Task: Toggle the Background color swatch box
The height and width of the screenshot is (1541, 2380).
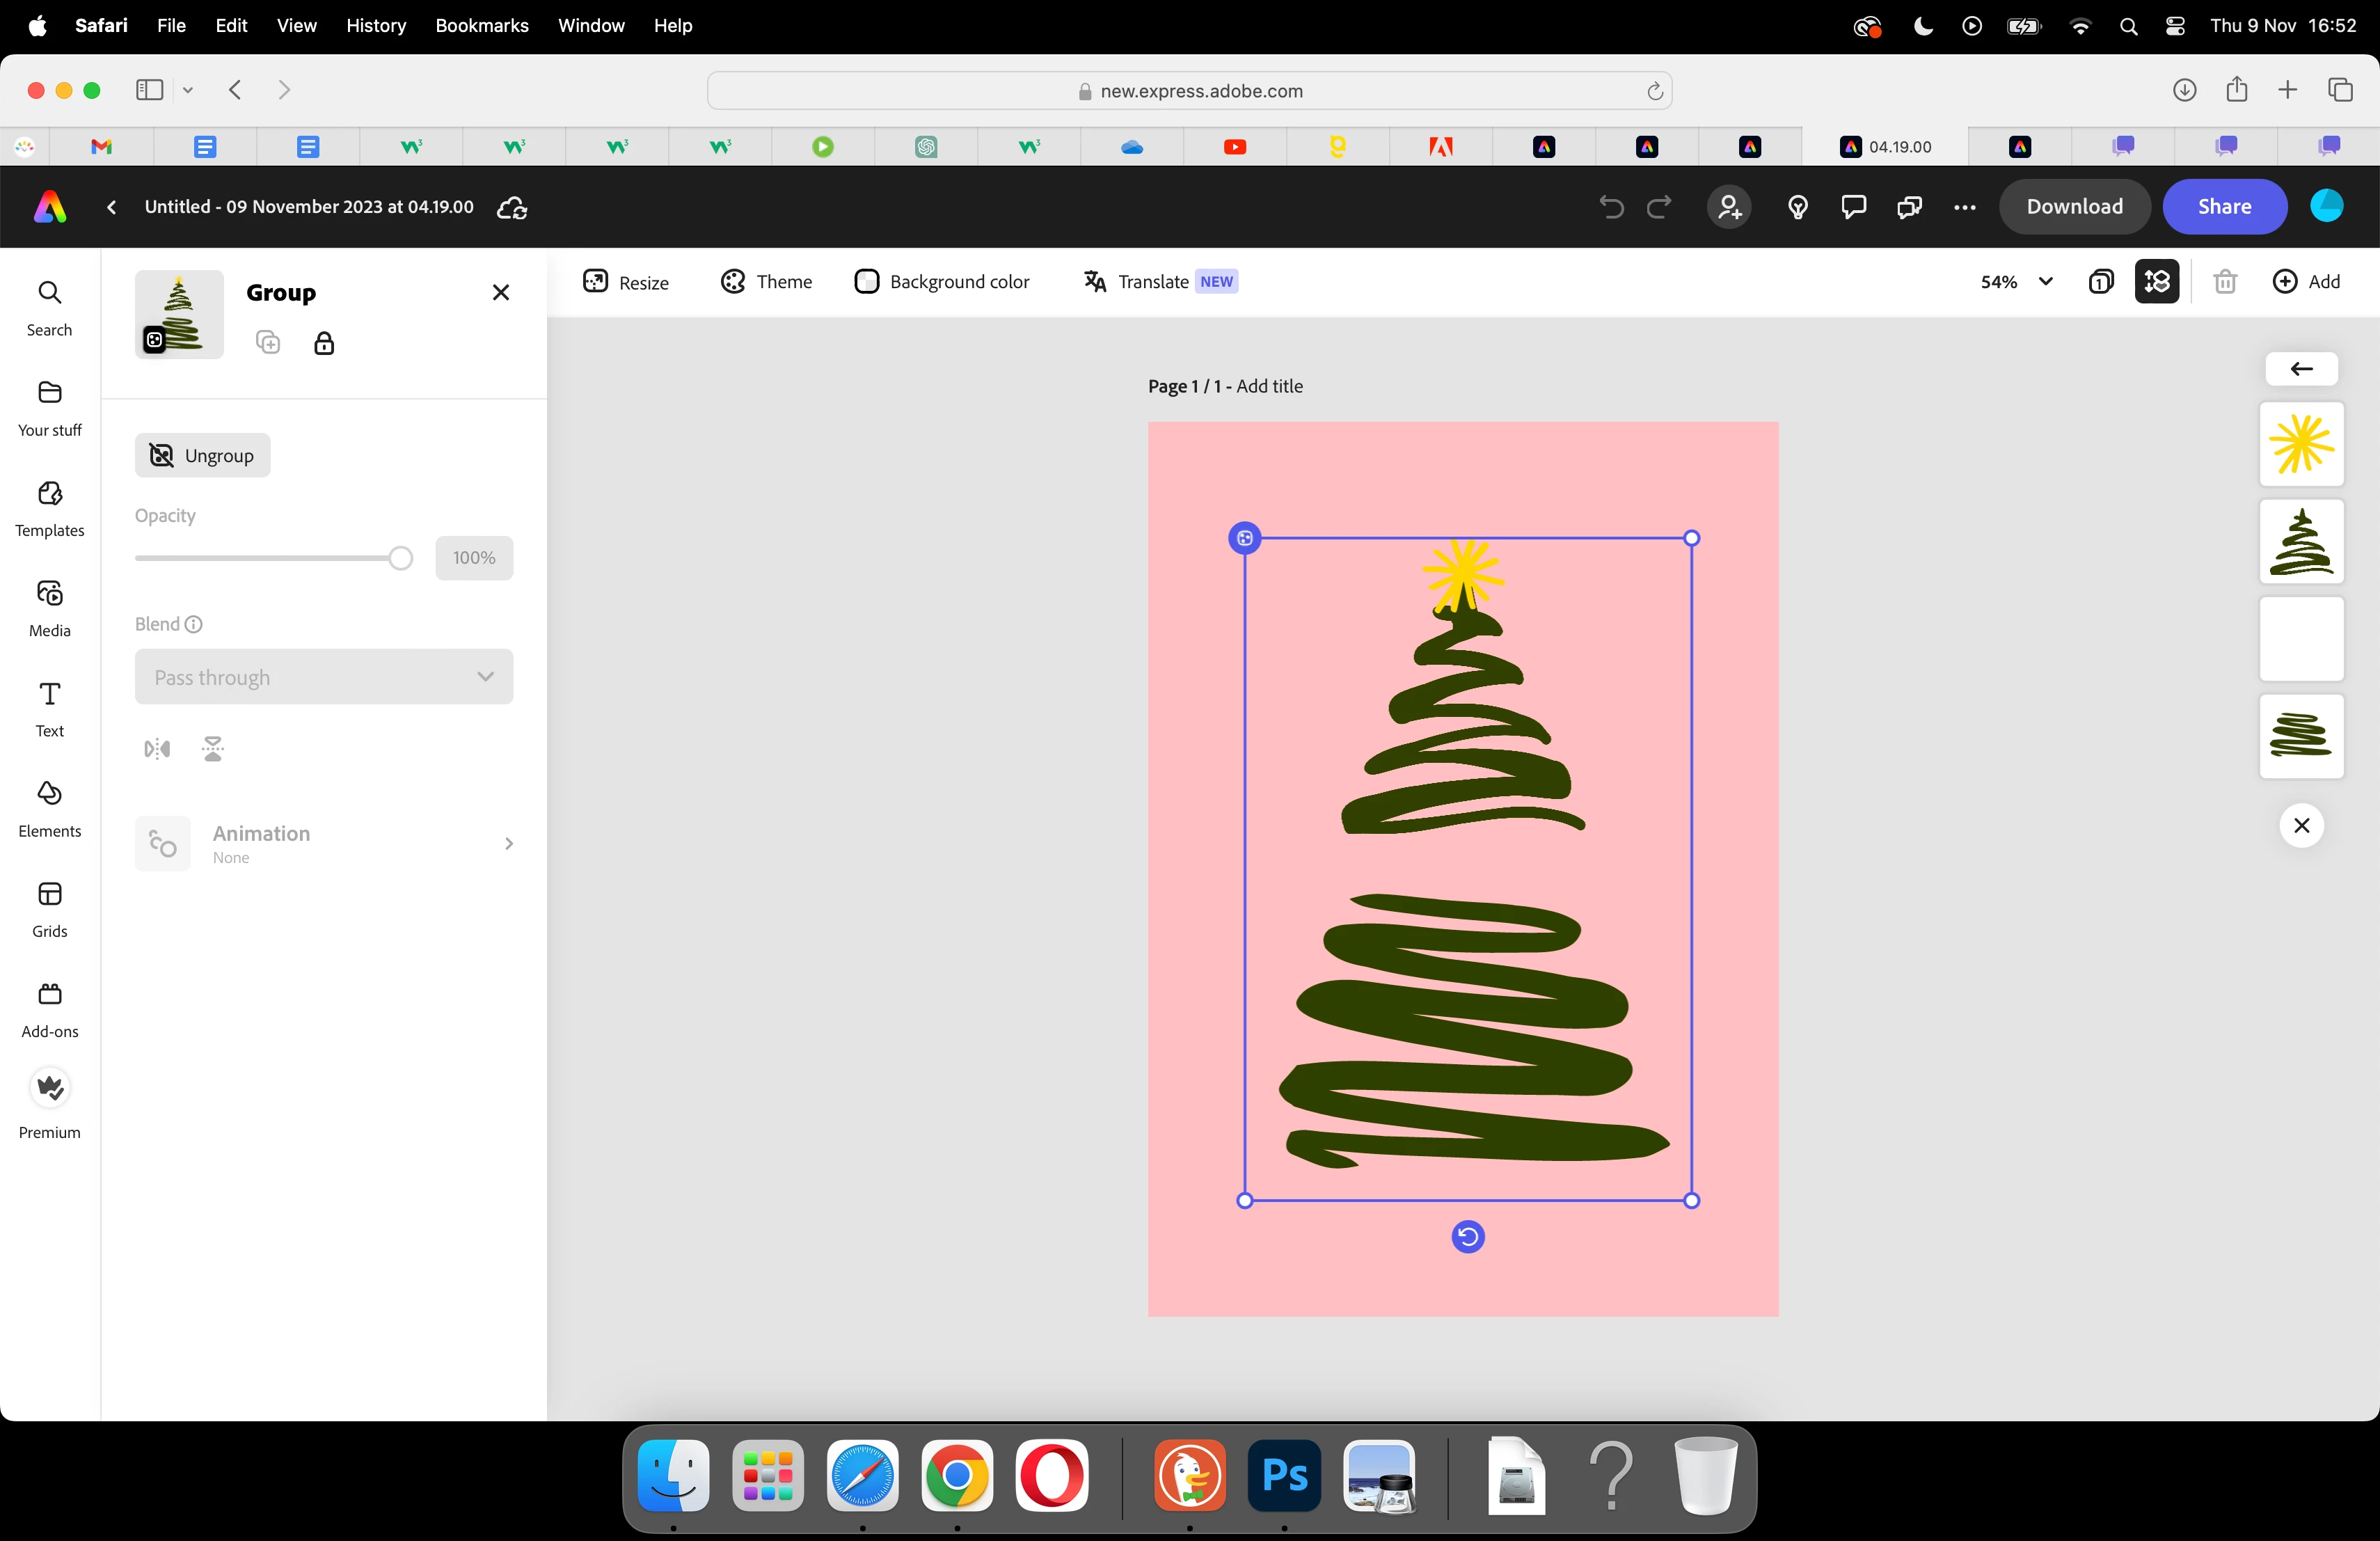Action: pyautogui.click(x=866, y=282)
